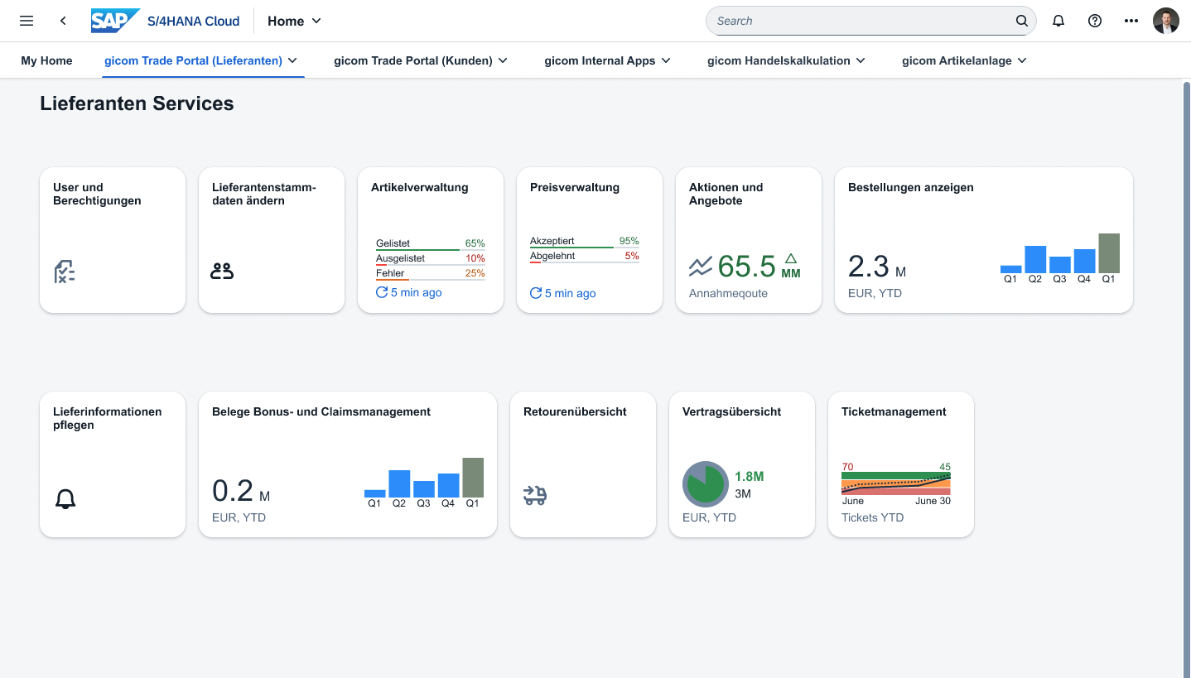This screenshot has height=678, width=1191.
Task: Open the Ticketmanagement tile title
Action: 894,411
